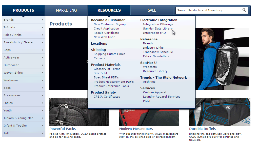This screenshot has height=147, width=258.
Task: Expand the Brands sidebar arrow
Action: point(42,20)
